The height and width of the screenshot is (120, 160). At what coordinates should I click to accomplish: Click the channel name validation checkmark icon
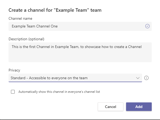point(147,26)
